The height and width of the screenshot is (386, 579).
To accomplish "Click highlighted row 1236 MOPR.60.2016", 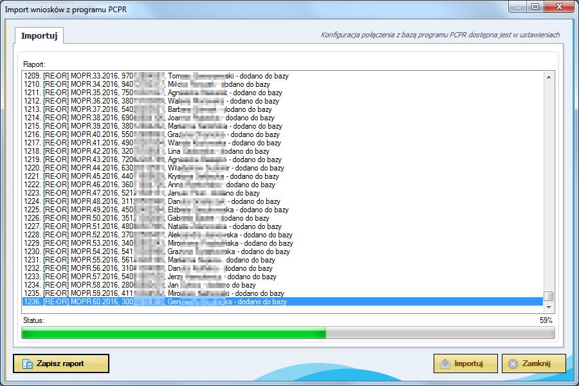I will click(x=282, y=302).
